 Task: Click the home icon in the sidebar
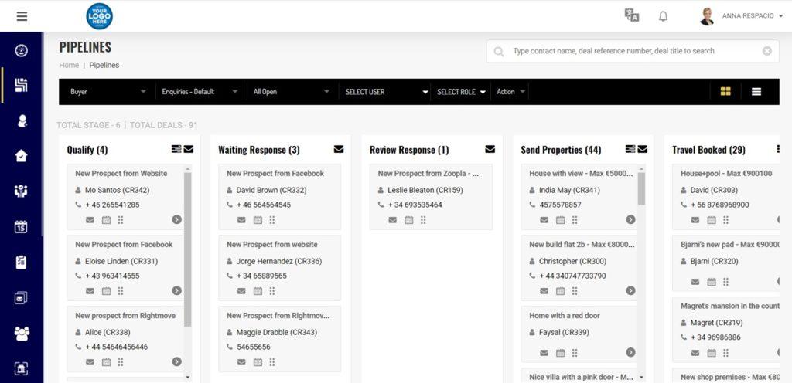(22, 156)
